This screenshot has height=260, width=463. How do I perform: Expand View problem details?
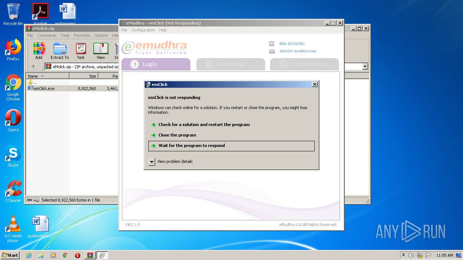pyautogui.click(x=152, y=162)
